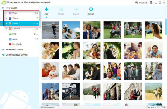Screen dimensions: 167x109
Task: Click the Add plus icon
Action: [46, 9]
